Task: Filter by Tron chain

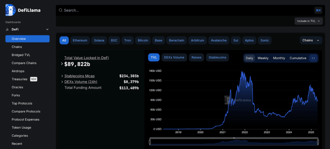Action: 128,40
